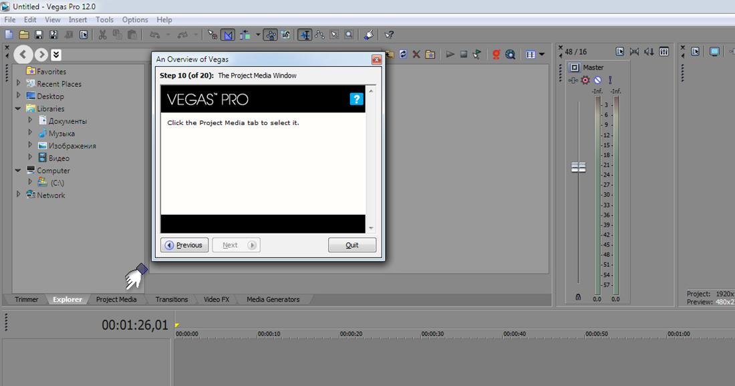Go back in the Explorer window

[x=23, y=55]
